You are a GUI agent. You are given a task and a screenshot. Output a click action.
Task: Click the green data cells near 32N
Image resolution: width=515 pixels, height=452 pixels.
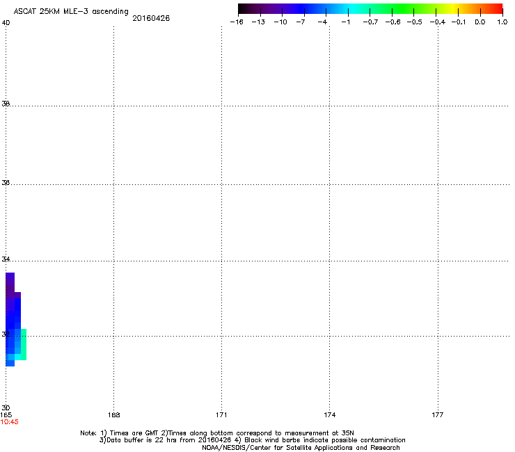[24, 344]
